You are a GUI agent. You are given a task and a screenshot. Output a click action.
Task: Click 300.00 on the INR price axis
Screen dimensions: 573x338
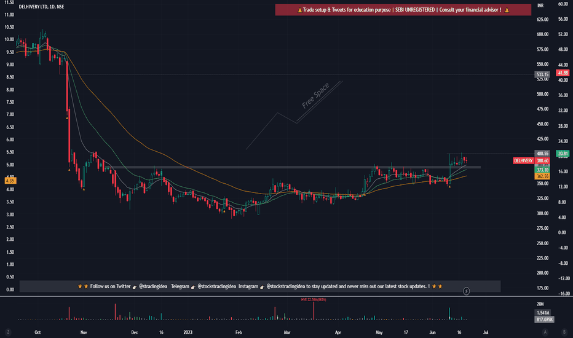coord(542,213)
